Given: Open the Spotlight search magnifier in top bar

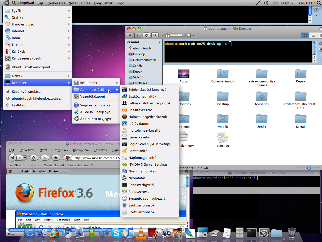Looking at the screenshot, I should (319, 3).
